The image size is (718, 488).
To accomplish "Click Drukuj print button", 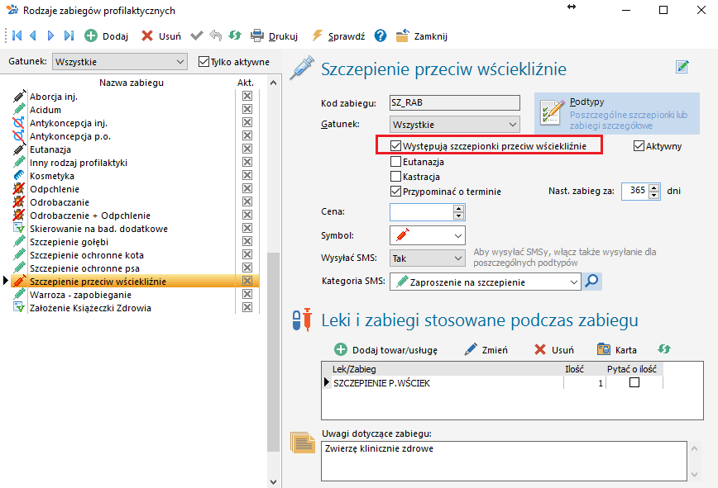I will coord(275,36).
